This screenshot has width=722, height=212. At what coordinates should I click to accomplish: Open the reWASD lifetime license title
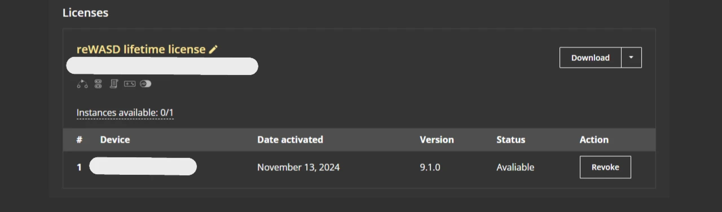pos(141,50)
